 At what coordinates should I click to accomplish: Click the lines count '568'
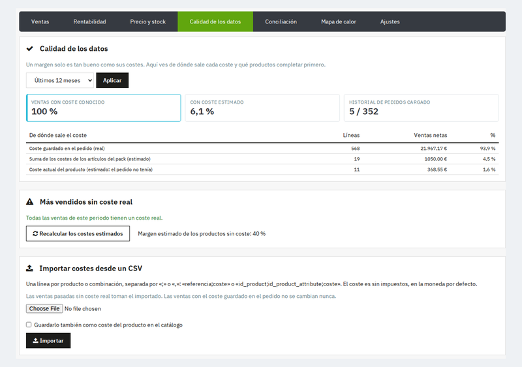(x=356, y=149)
